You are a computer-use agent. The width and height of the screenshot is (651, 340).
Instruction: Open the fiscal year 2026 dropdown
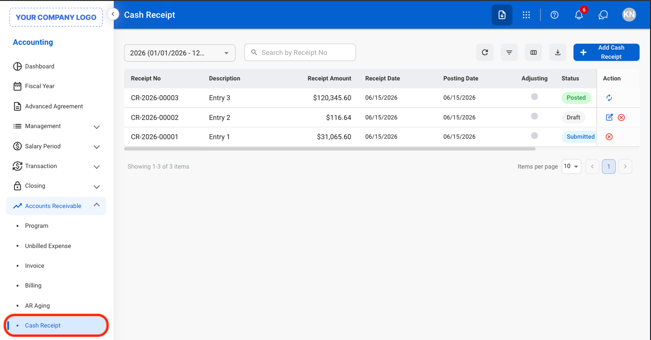[180, 53]
